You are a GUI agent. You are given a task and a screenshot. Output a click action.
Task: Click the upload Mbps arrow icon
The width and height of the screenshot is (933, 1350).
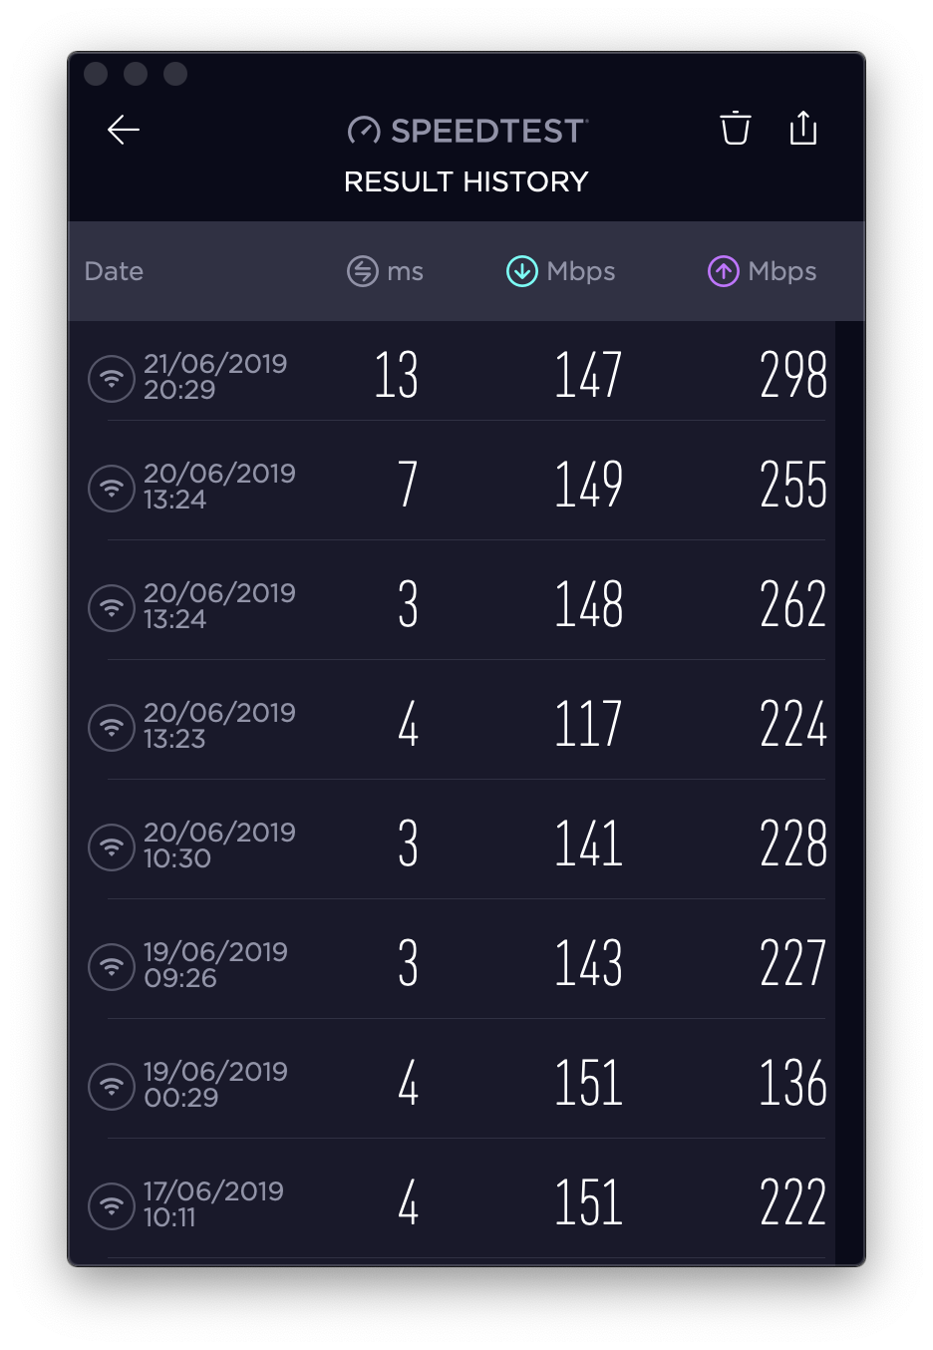(723, 271)
